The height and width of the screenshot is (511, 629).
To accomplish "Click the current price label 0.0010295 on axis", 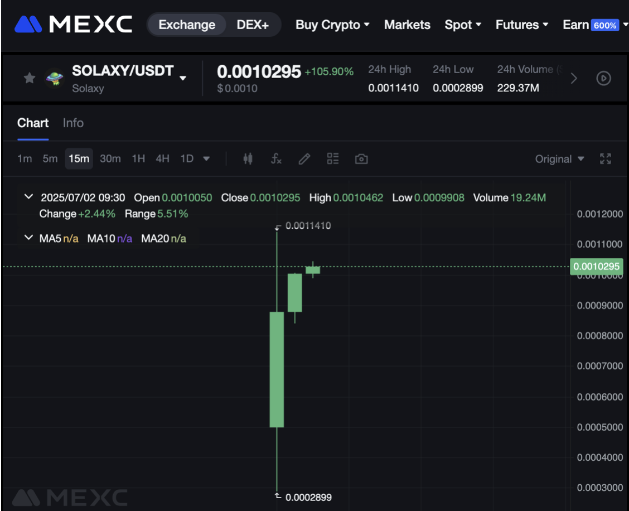I will (597, 267).
